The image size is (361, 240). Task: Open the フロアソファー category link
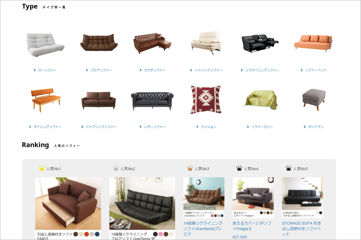[101, 70]
